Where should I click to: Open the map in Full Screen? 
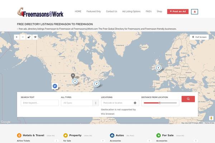click(x=199, y=37)
